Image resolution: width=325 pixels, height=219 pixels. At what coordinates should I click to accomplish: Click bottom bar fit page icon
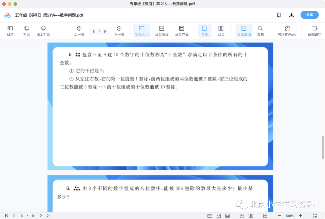point(227,216)
